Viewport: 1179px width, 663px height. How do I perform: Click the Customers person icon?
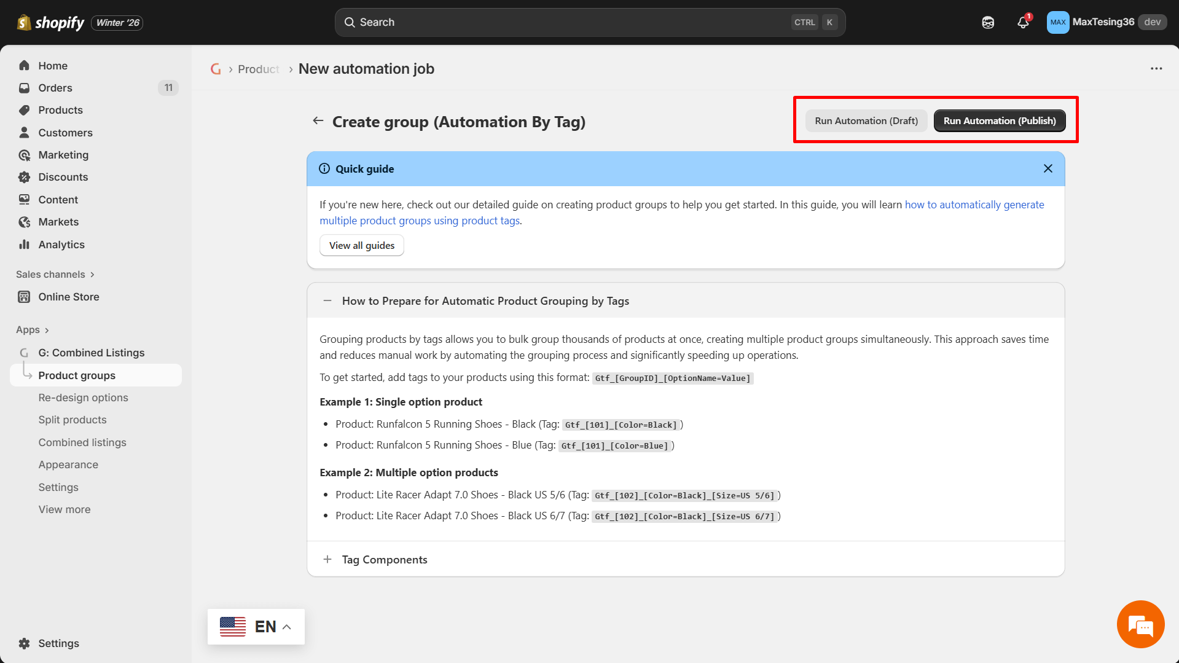25,133
